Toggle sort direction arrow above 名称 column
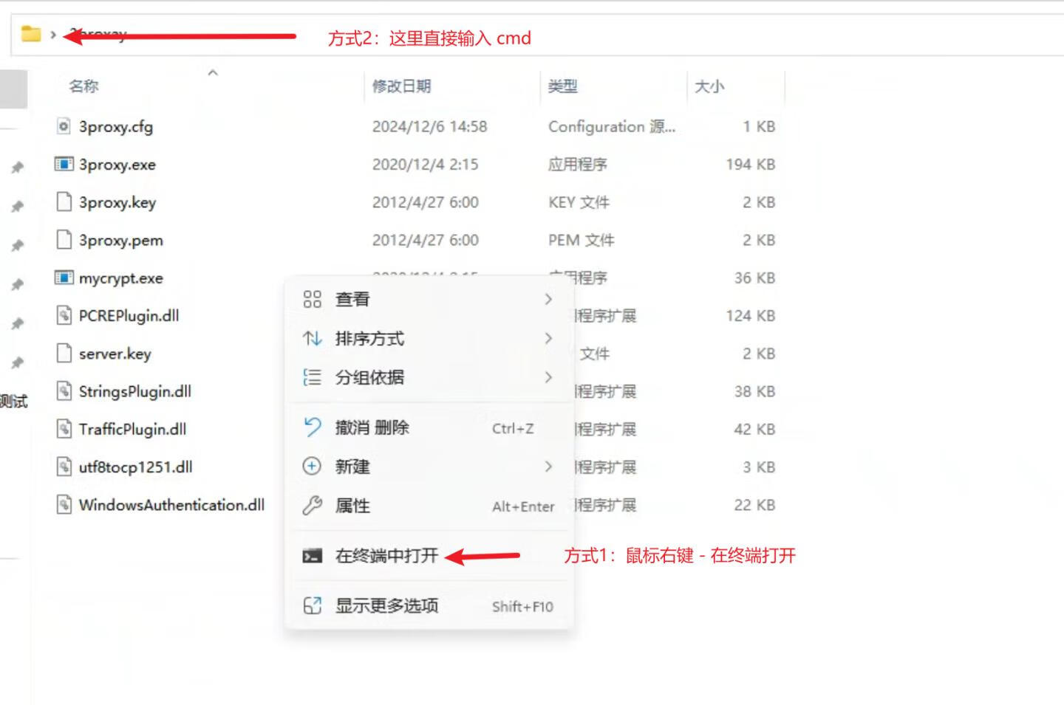This screenshot has width=1064, height=705. pyautogui.click(x=213, y=72)
